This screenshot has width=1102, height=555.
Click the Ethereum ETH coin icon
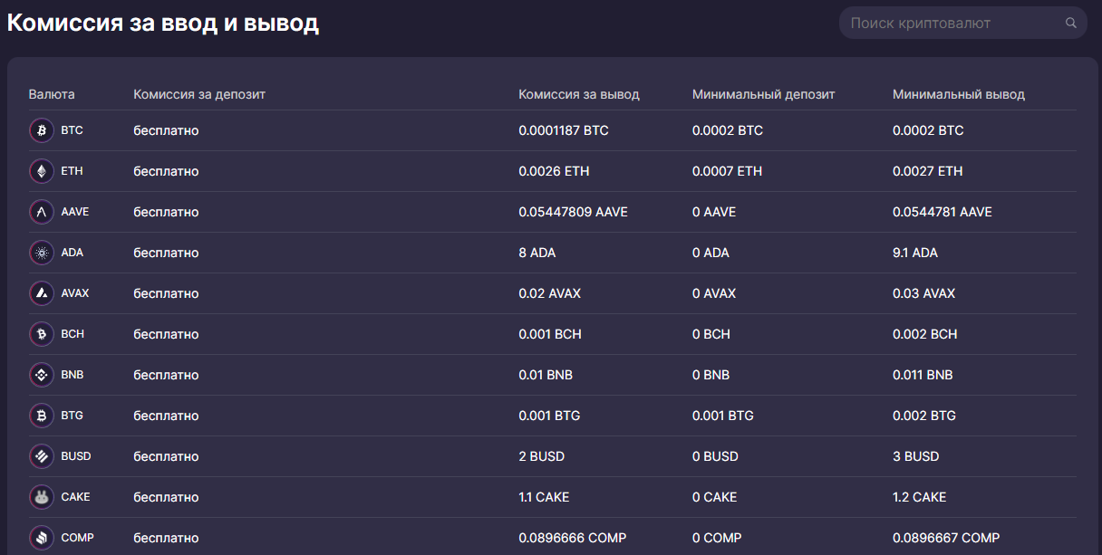[x=42, y=171]
